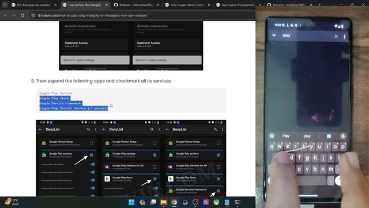The height and width of the screenshot is (208, 369).
Task: Close the Use Custom Fingerprint tab
Action: click(260, 5)
